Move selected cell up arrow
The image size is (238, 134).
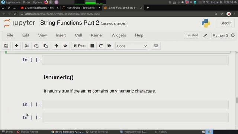[x=56, y=46]
